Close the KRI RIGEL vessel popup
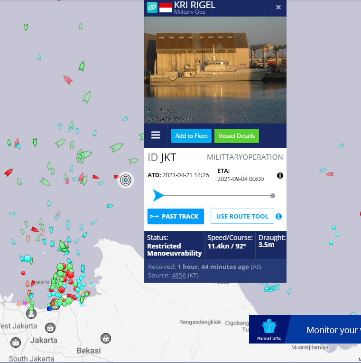This screenshot has height=363, width=361. 278,7
